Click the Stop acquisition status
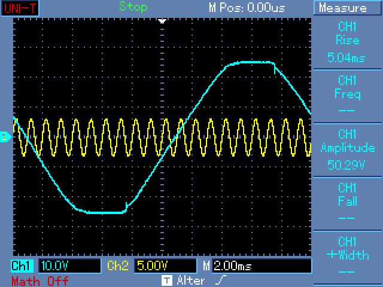The width and height of the screenshot is (383, 287). 133,7
